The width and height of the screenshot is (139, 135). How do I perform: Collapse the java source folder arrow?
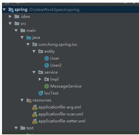coord(22,37)
